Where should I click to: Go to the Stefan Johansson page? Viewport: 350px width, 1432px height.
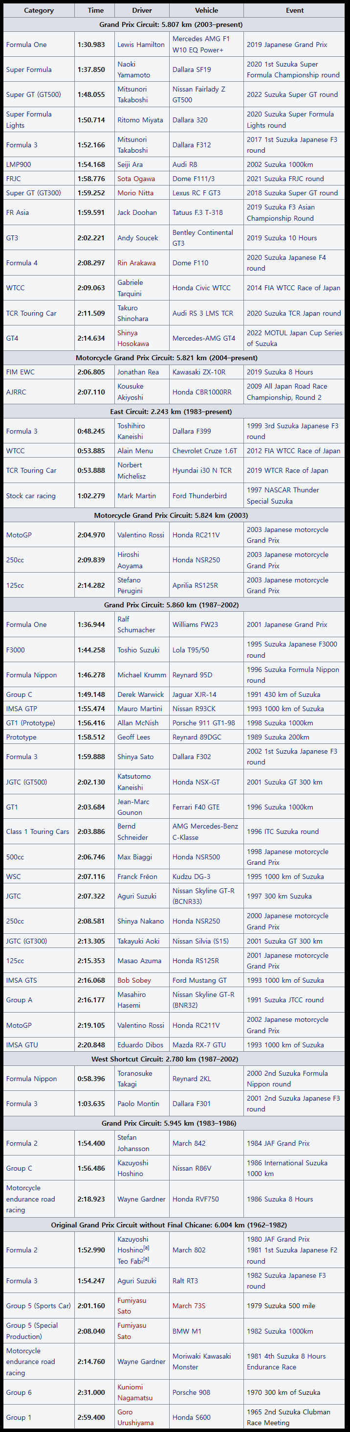(x=133, y=1143)
